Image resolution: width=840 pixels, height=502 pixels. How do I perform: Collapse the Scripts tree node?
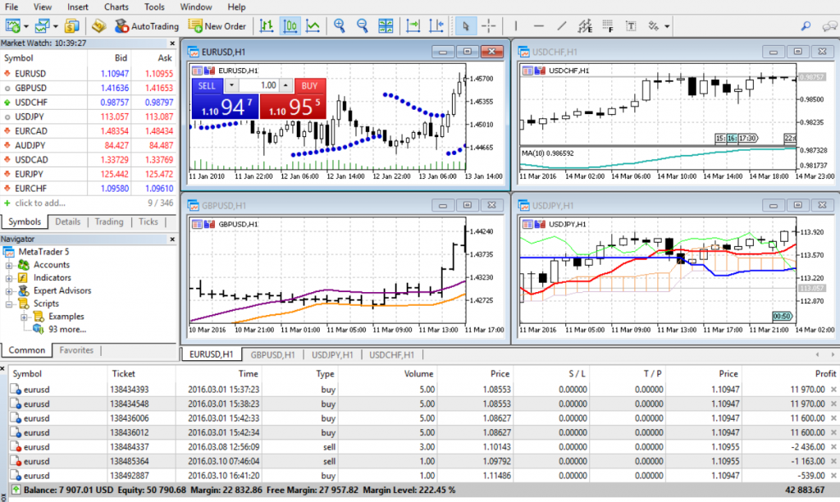[x=9, y=303]
